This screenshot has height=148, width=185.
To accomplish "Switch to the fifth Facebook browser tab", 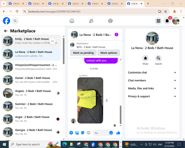I will [x=95, y=4].
